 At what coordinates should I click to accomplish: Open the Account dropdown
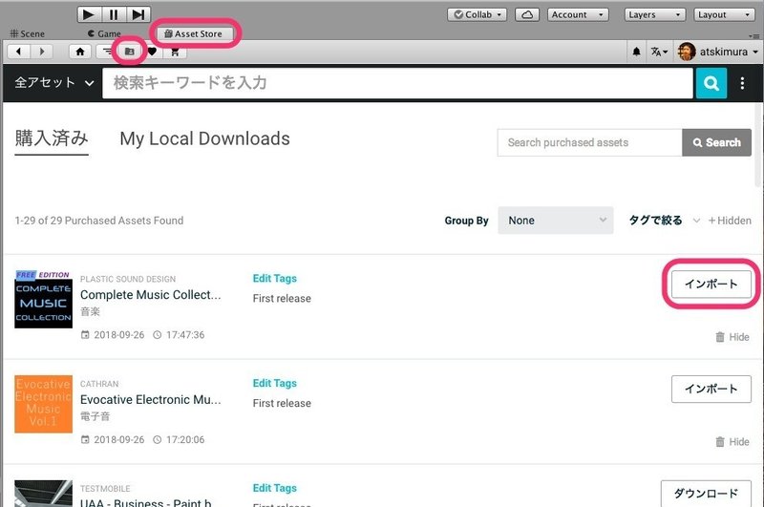coord(578,14)
